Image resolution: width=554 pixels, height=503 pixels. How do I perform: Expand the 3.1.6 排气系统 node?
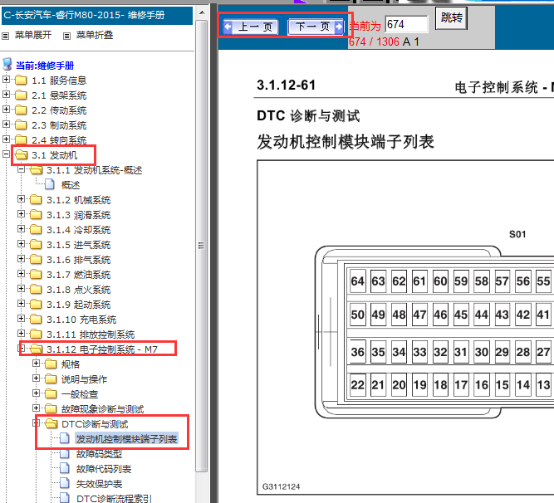click(x=22, y=259)
